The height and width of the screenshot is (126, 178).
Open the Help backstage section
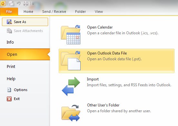point(11,79)
